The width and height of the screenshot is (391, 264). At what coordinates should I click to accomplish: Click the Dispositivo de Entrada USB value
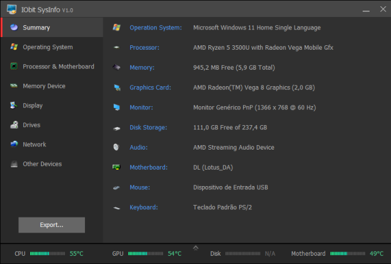(x=230, y=187)
